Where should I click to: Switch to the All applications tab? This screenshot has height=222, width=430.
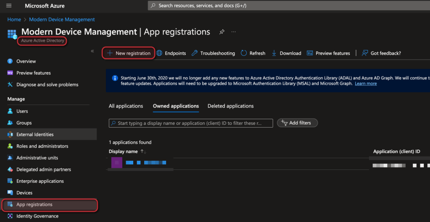(x=126, y=106)
